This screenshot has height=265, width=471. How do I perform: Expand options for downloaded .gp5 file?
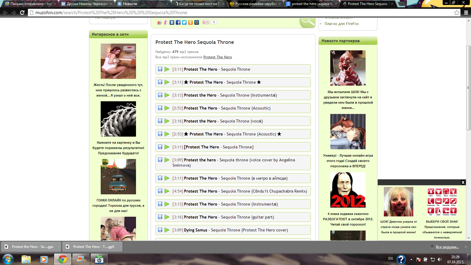click(120, 246)
